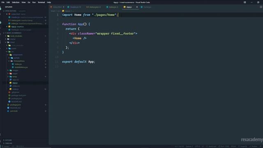Click React icon of index.jsx in Open Editors
This screenshot has height=148, width=263.
(9, 23)
